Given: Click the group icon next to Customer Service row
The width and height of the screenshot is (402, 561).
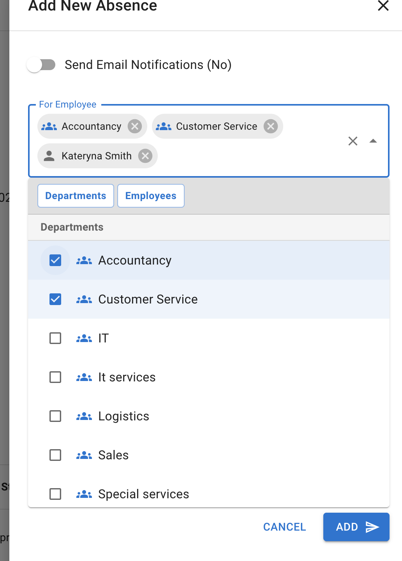Looking at the screenshot, I should [84, 299].
